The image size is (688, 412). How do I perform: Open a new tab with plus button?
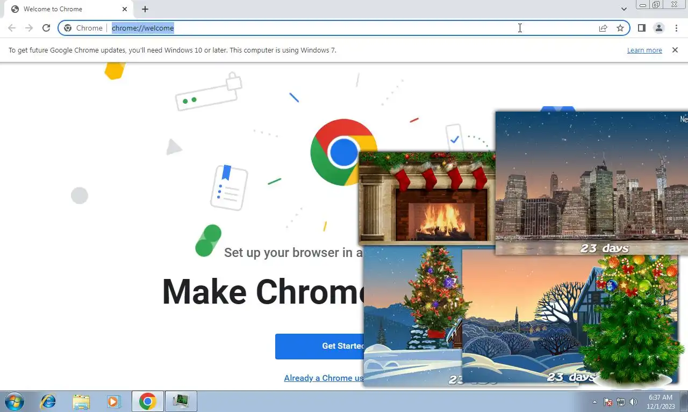coord(145,9)
